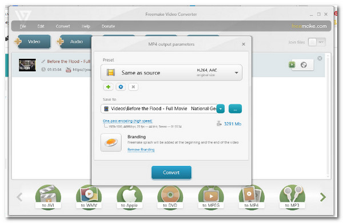This screenshot has width=343, height=223.
Task: Click the globe icon in file row
Action: [304, 65]
